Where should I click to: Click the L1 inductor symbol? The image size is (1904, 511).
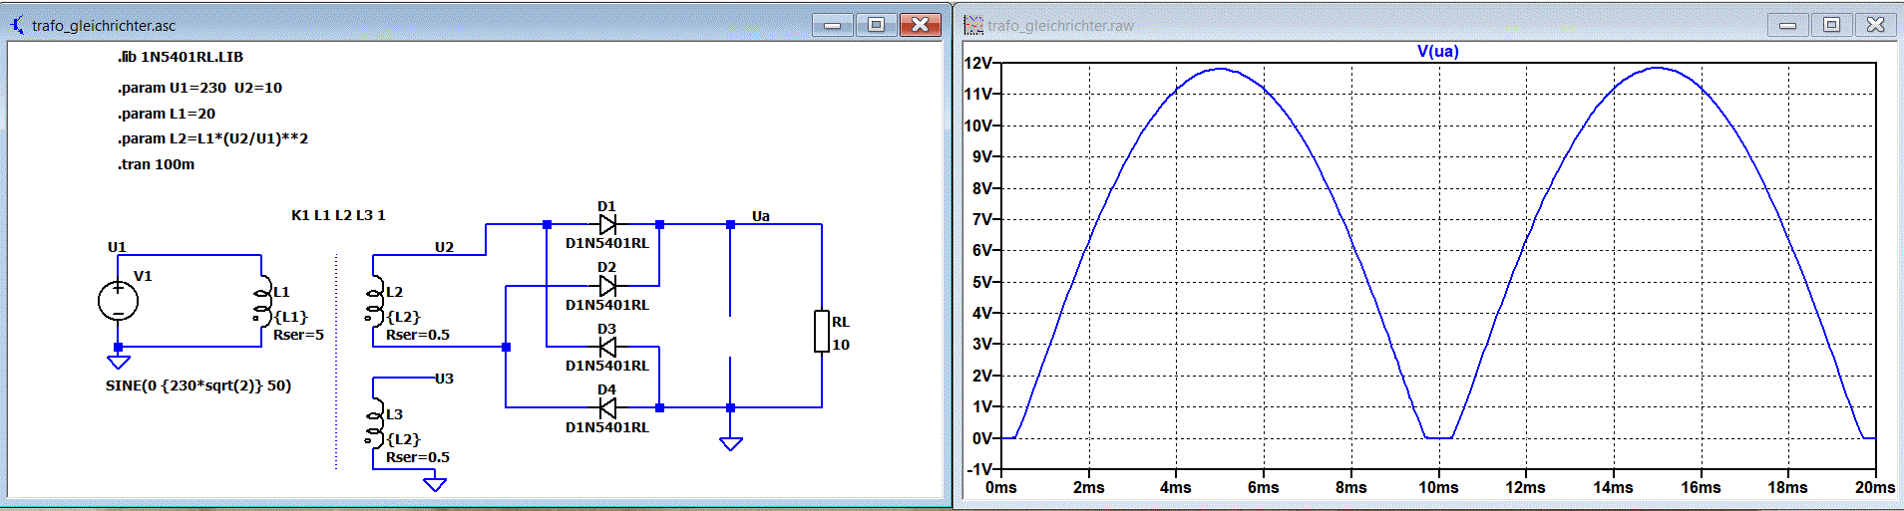263,302
